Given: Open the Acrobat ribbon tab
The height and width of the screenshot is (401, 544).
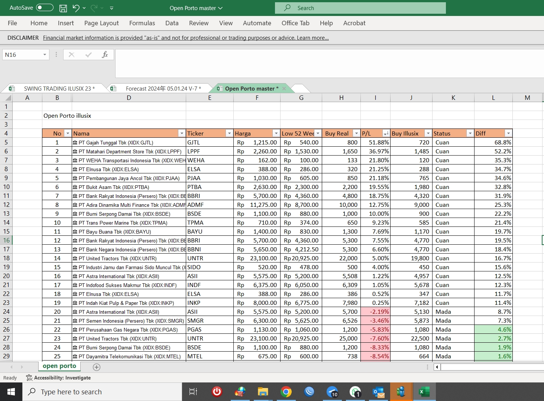Looking at the screenshot, I should tap(354, 23).
